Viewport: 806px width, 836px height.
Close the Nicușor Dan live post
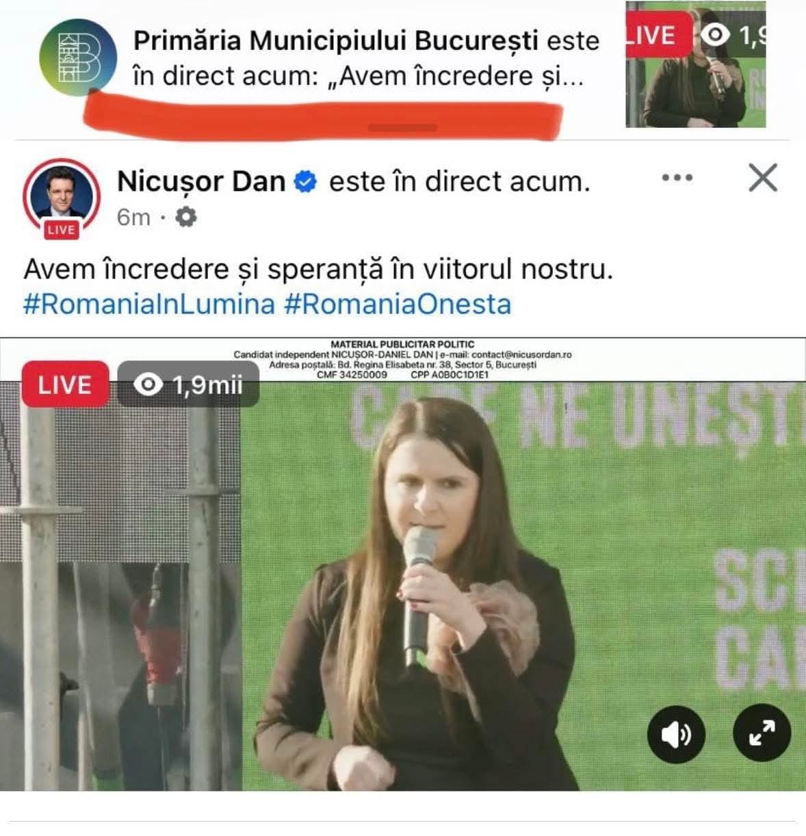(762, 178)
